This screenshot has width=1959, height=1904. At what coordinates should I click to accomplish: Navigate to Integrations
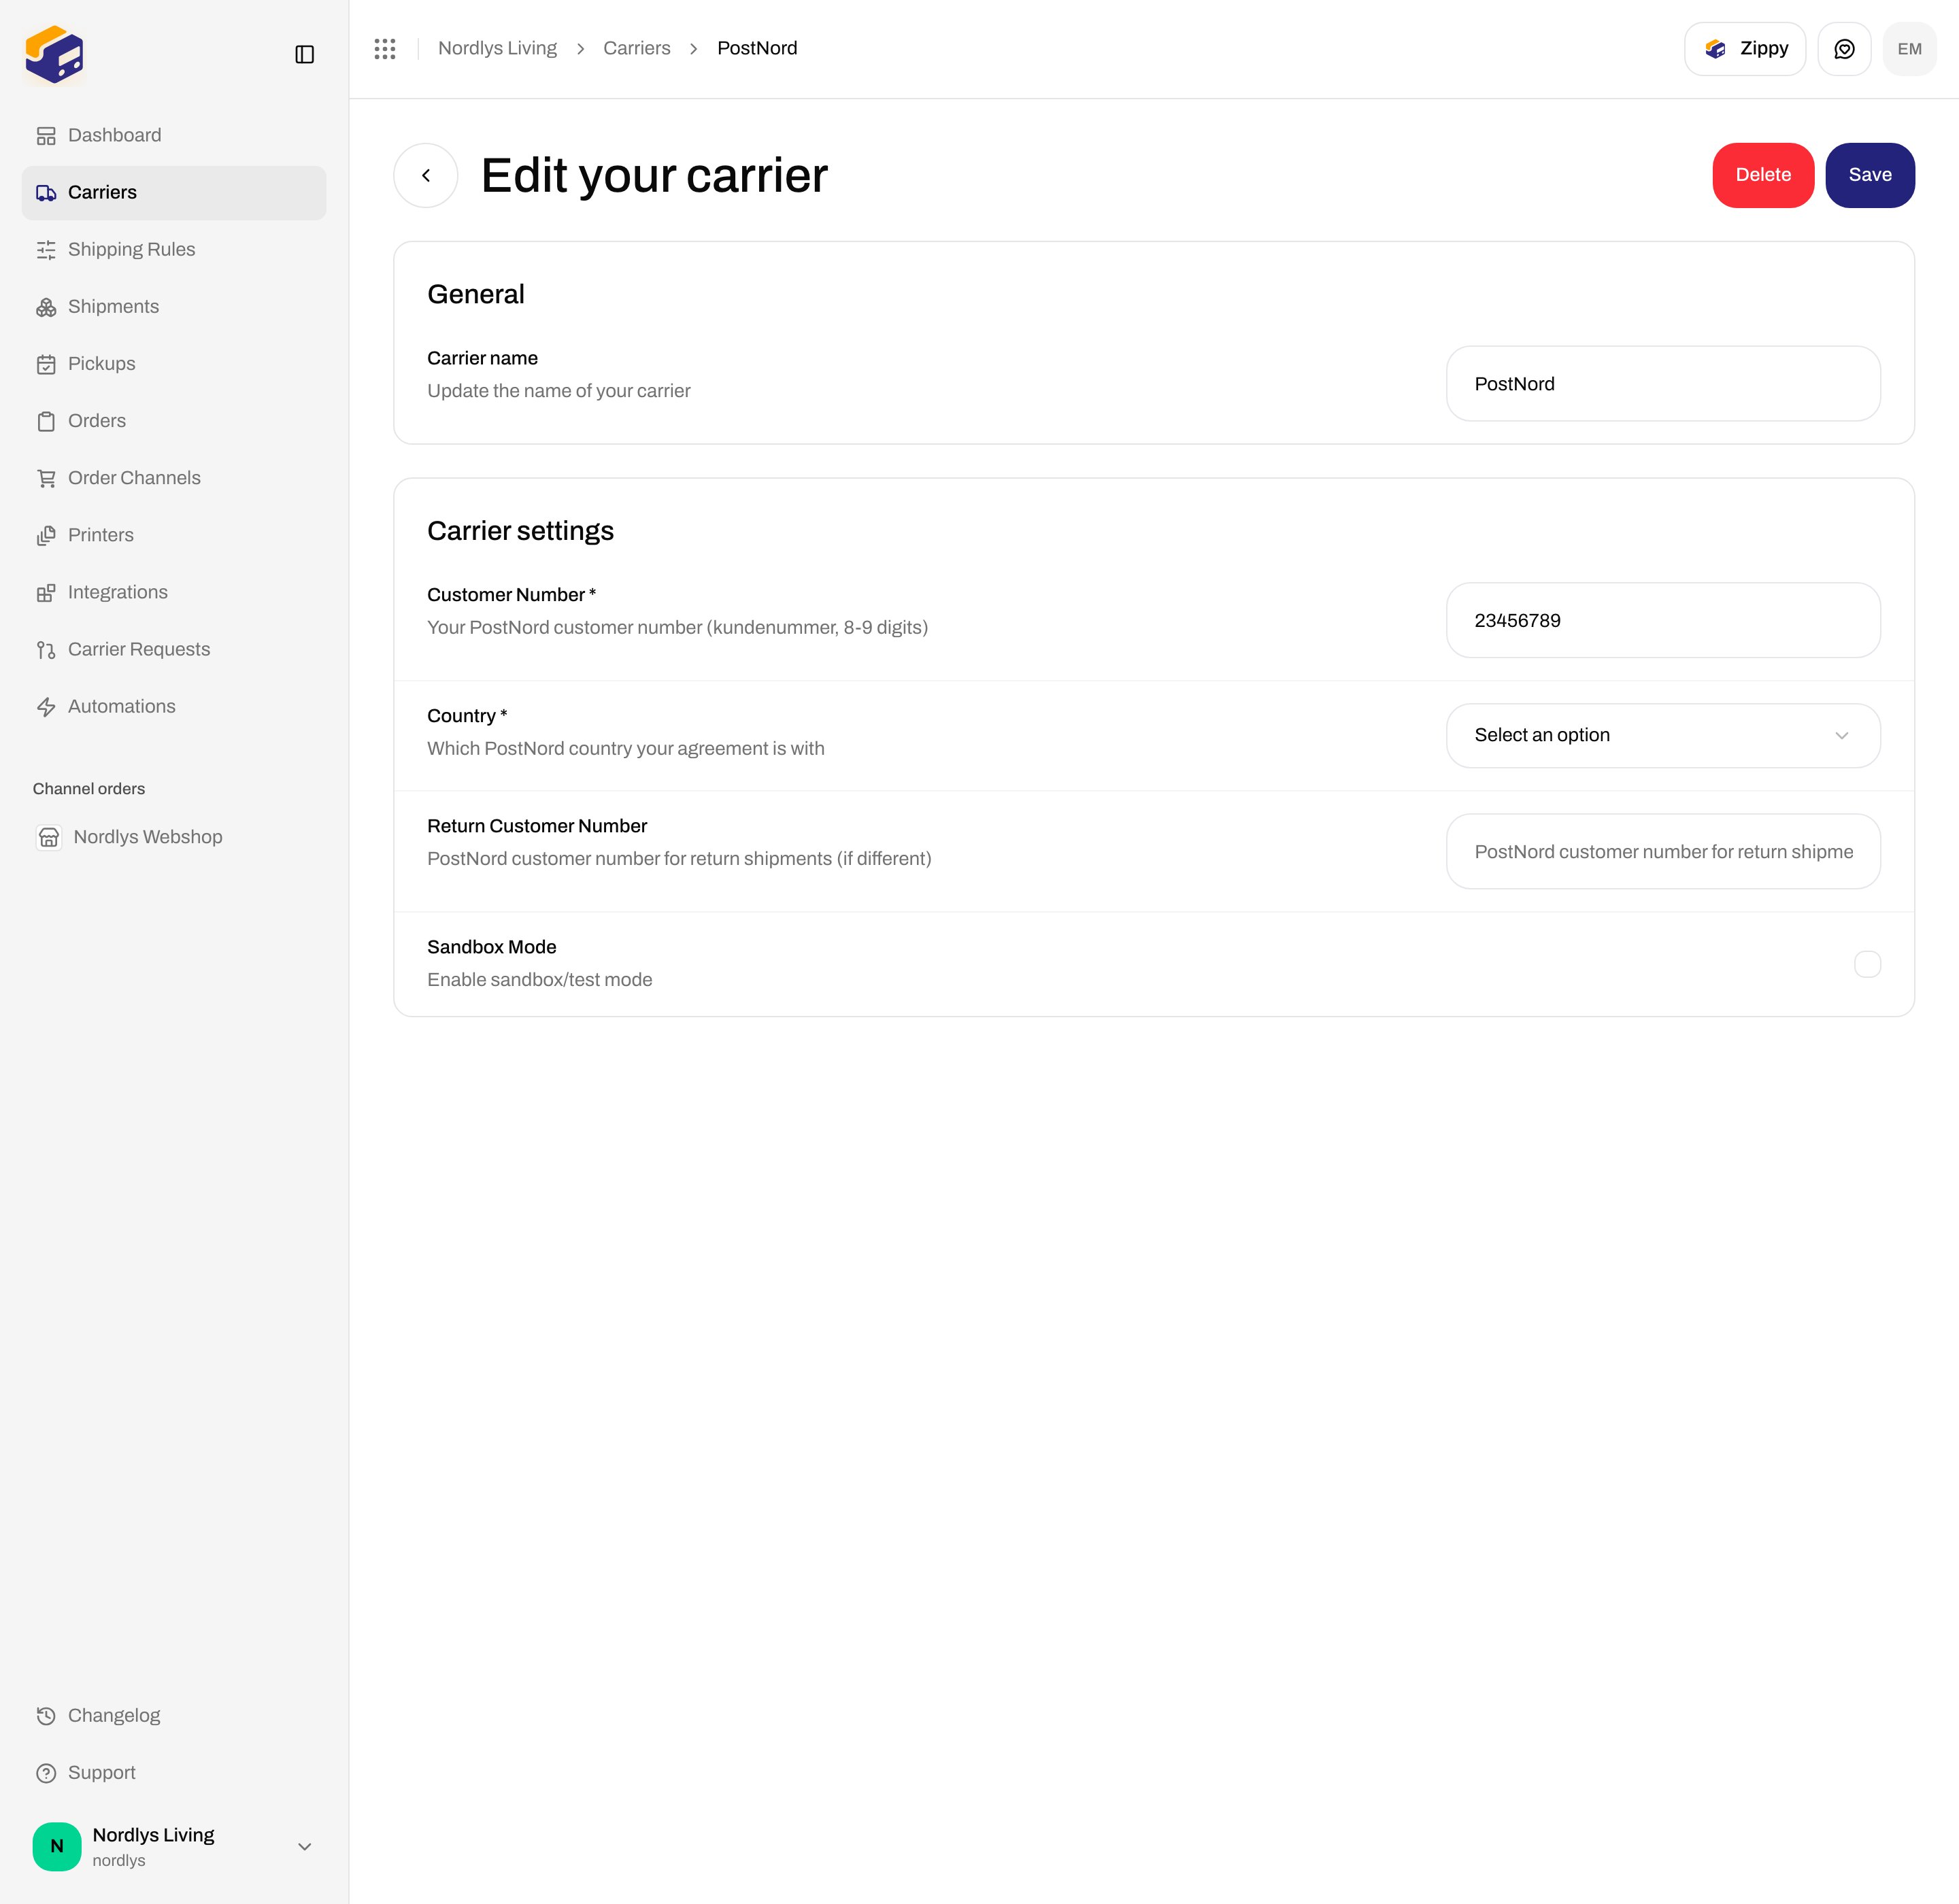(x=174, y=592)
